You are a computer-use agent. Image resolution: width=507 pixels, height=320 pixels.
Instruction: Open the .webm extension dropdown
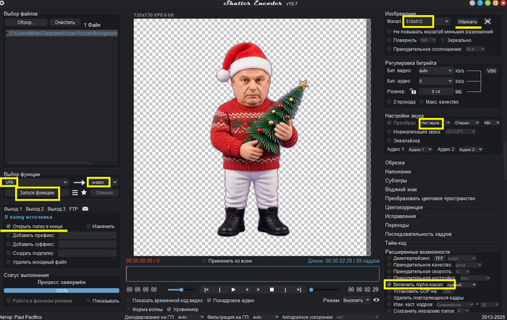(114, 182)
